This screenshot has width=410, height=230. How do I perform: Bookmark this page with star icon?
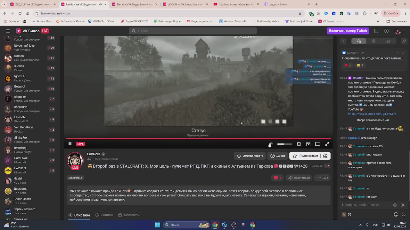tap(300, 13)
